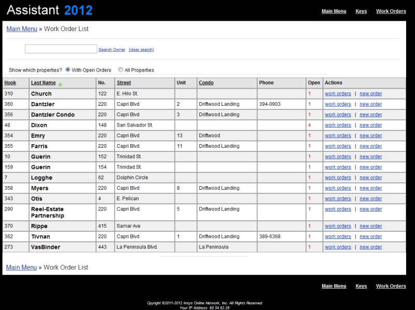Image resolution: width=415 pixels, height=310 pixels.
Task: Sort the table by Hook column
Action: tap(10, 83)
